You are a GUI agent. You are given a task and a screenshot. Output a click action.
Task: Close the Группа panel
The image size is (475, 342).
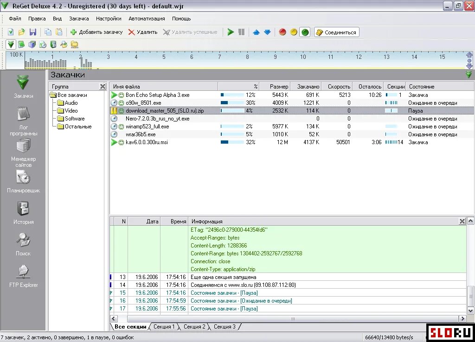[x=103, y=87]
